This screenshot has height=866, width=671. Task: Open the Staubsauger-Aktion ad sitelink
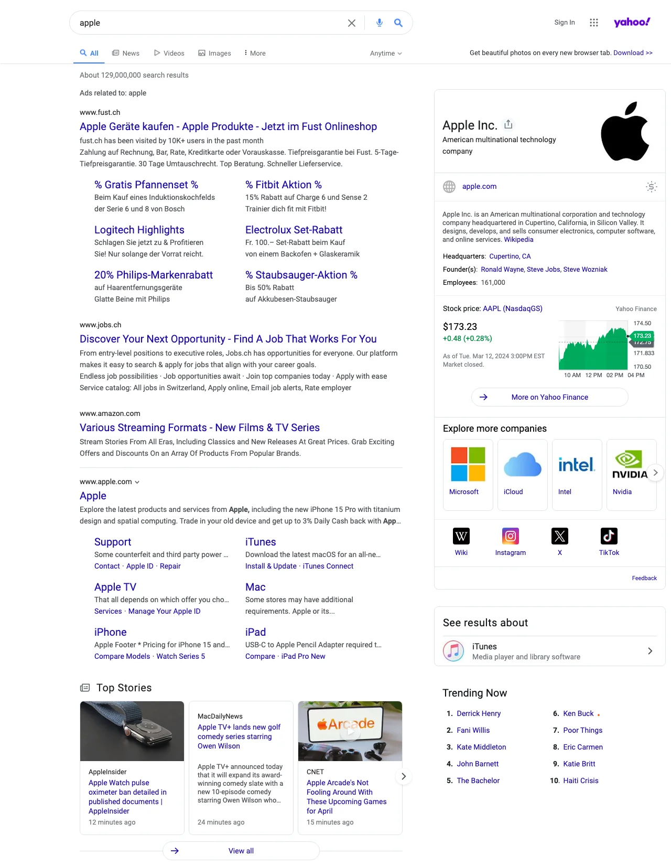[301, 275]
